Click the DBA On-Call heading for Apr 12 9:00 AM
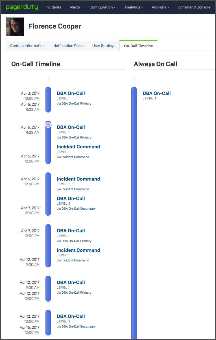Image resolution: width=216 pixels, height=340 pixels. [x=71, y=282]
